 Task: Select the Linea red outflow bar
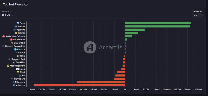coord(123,69)
